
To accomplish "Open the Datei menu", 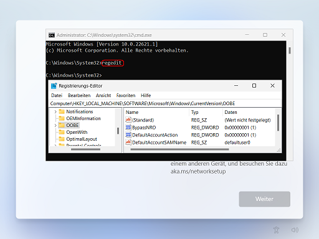I will tap(57, 95).
